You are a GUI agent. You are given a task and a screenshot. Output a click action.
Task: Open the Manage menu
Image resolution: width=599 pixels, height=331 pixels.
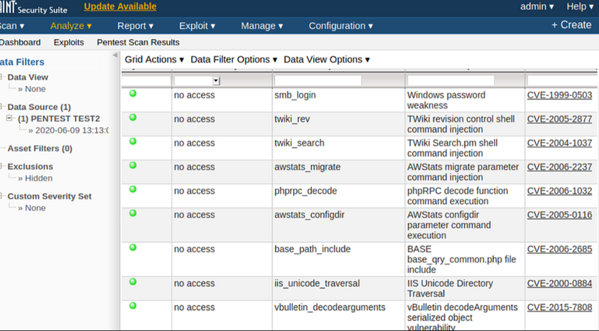tap(262, 26)
